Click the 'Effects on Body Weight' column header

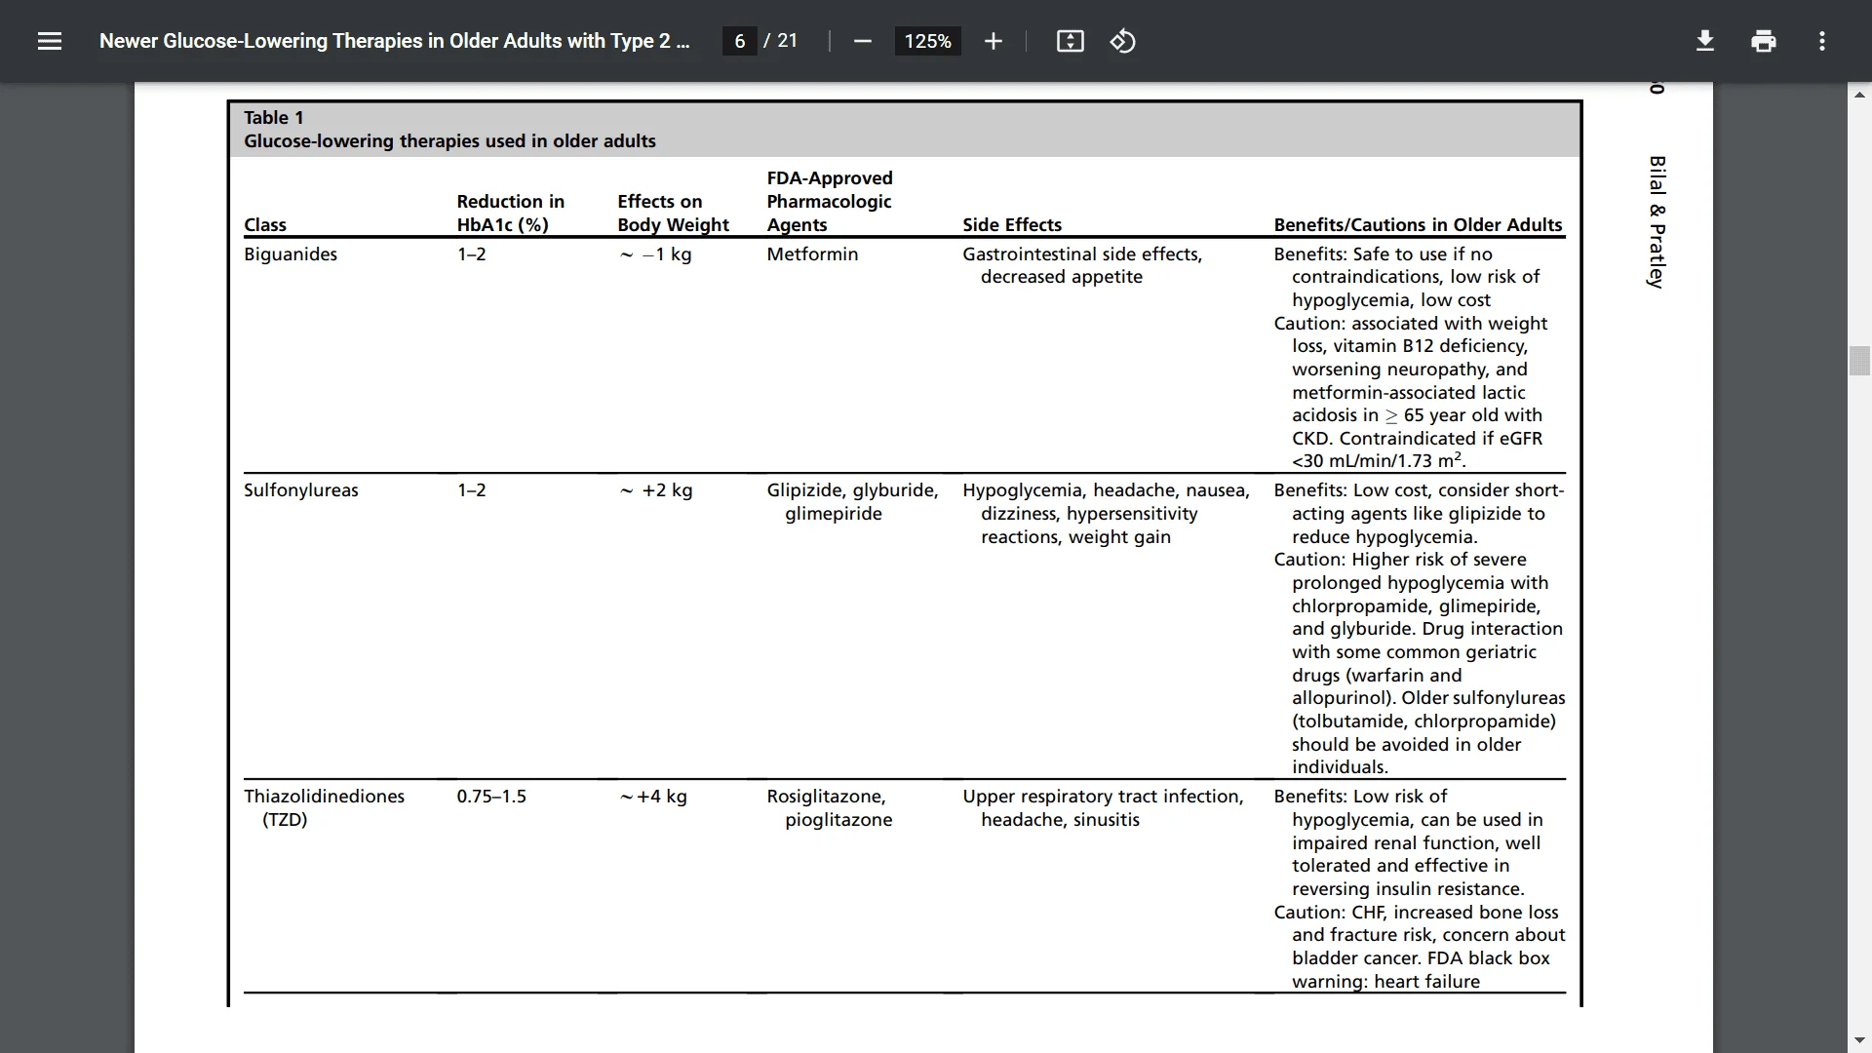pyautogui.click(x=673, y=214)
